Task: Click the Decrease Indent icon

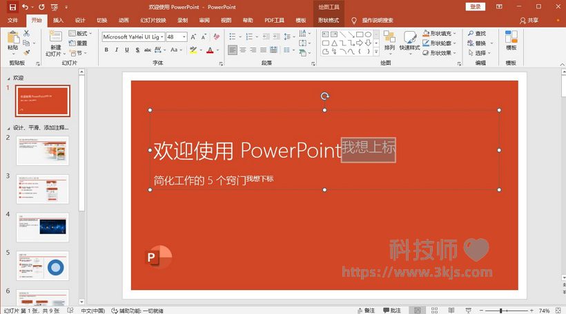Action: click(266, 36)
